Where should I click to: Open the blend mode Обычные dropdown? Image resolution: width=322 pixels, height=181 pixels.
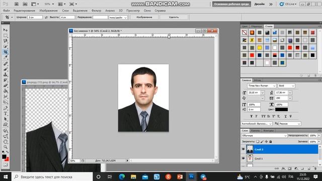pyautogui.click(x=264, y=136)
